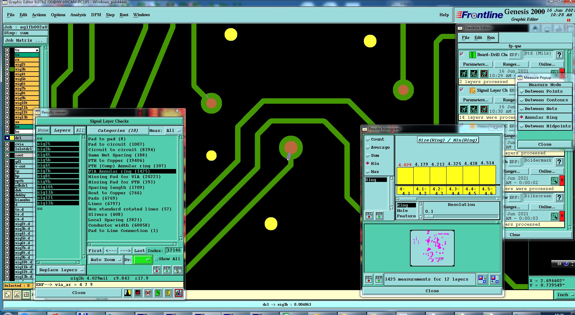The width and height of the screenshot is (575, 315).
Task: Click the second run icon under Board-Drill Check
Action: click(x=474, y=73)
